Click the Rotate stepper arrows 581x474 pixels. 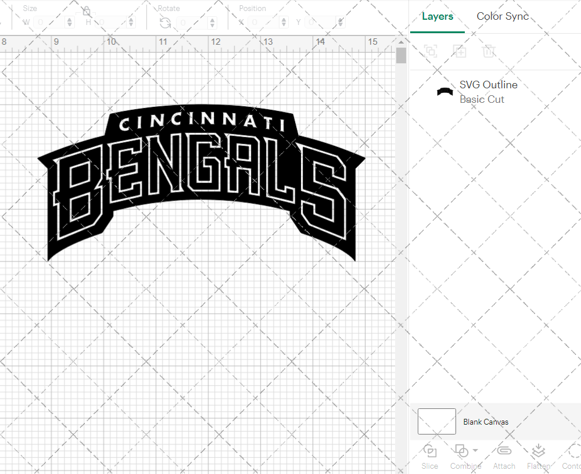212,23
